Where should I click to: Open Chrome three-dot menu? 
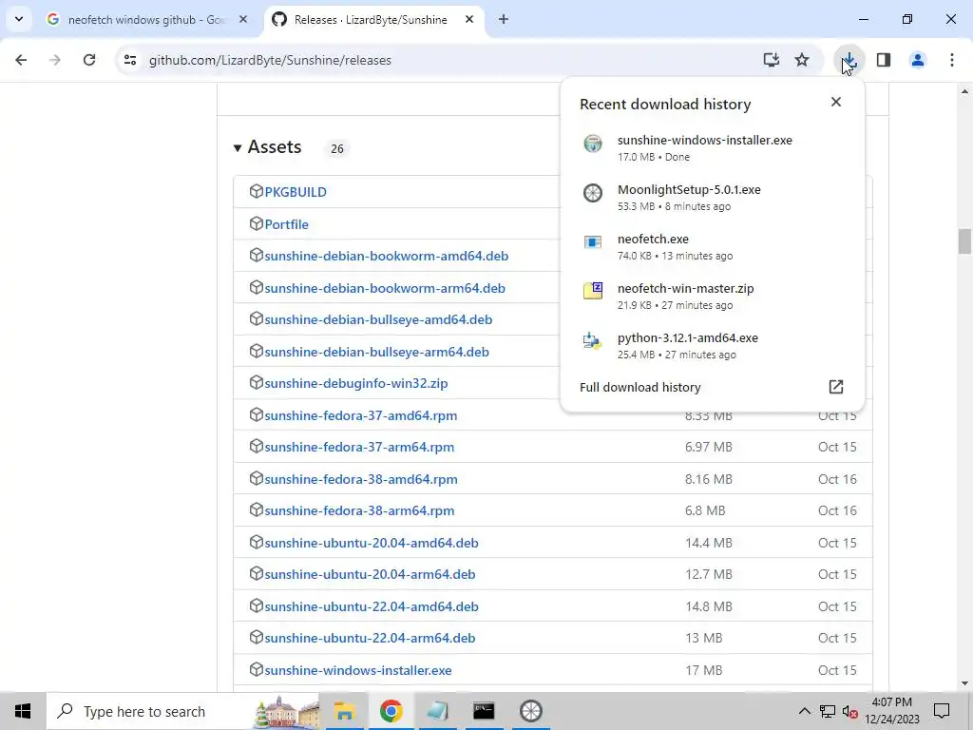coord(952,60)
